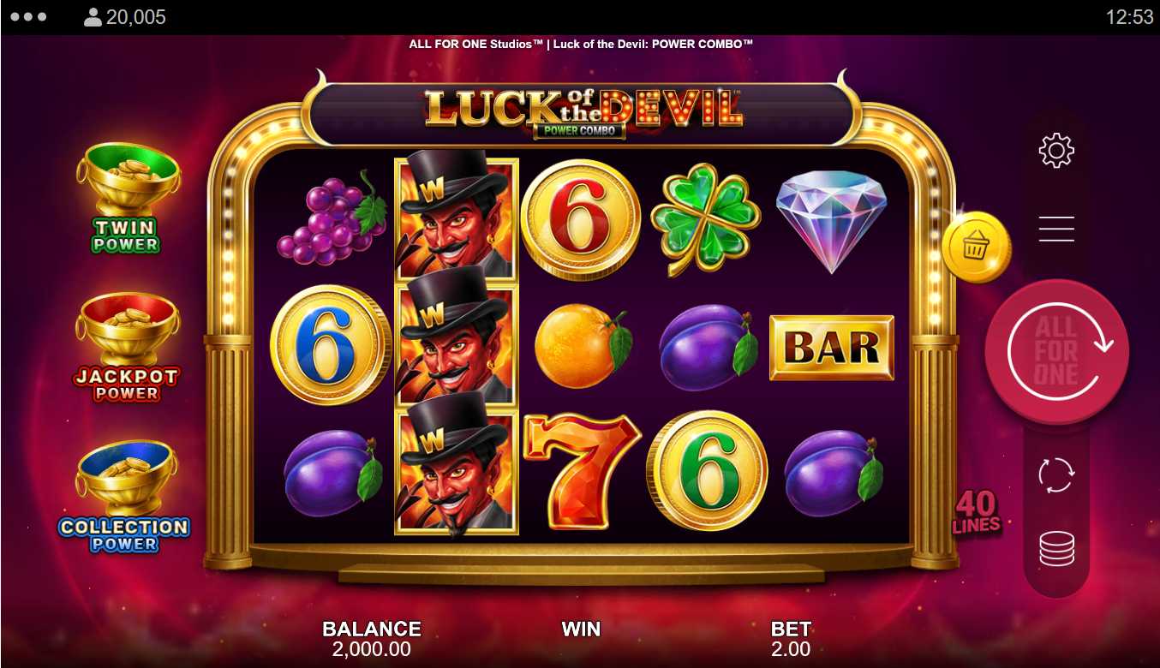The width and height of the screenshot is (1160, 668).
Task: Enable autoplay with circular arrows icon
Action: point(1056,474)
